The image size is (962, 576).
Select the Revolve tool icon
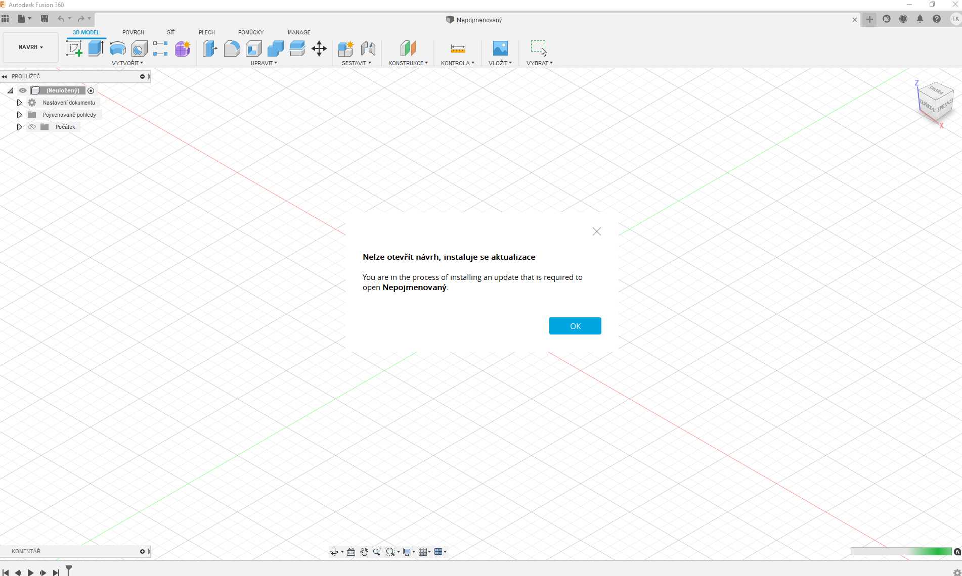pyautogui.click(x=117, y=49)
